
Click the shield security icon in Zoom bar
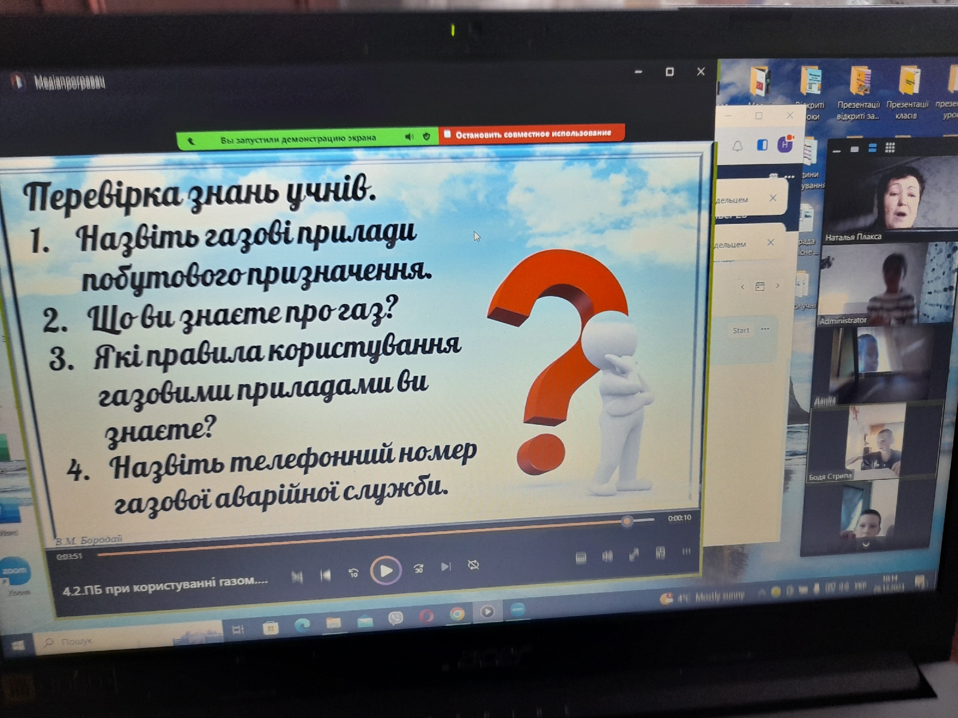click(426, 136)
